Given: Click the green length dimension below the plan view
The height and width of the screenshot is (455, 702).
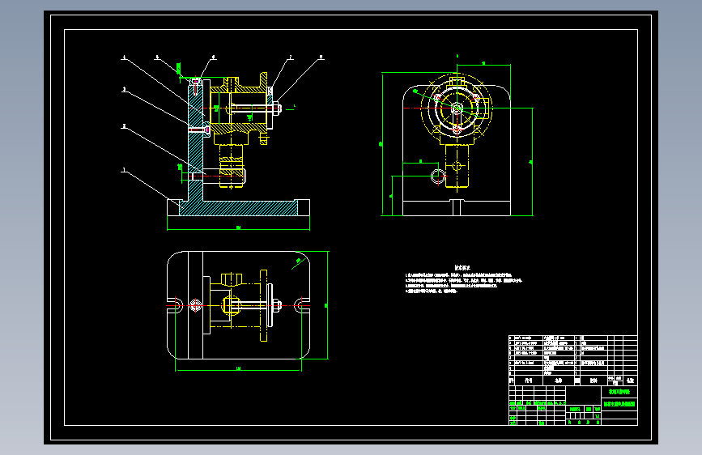Looking at the screenshot, I should (238, 369).
